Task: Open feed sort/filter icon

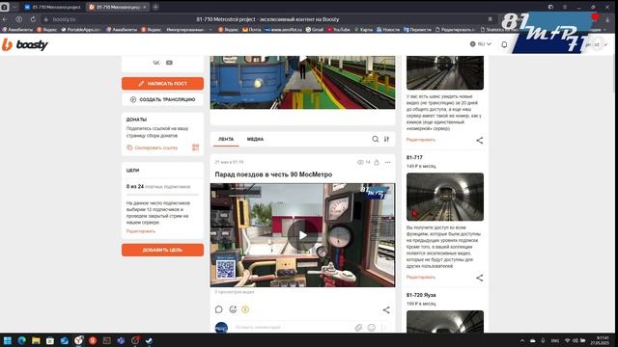Action: [386, 139]
